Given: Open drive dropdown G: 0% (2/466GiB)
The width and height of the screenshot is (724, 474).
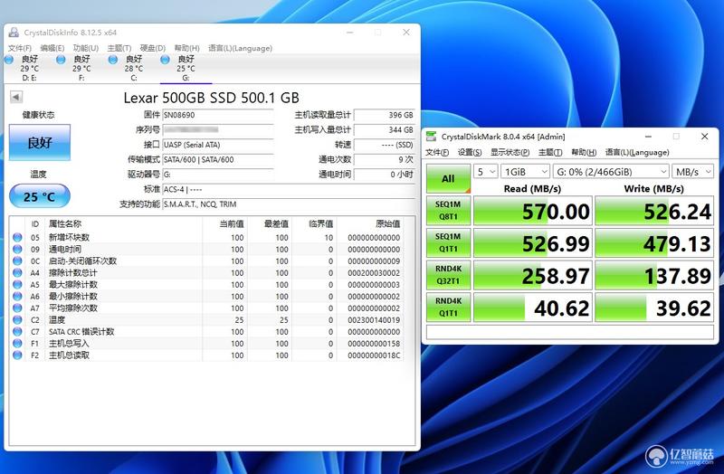Looking at the screenshot, I should [610, 172].
